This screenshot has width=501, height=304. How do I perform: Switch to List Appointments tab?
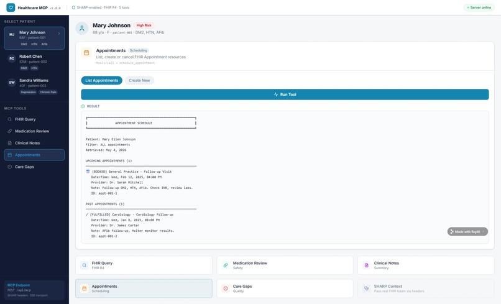point(101,81)
